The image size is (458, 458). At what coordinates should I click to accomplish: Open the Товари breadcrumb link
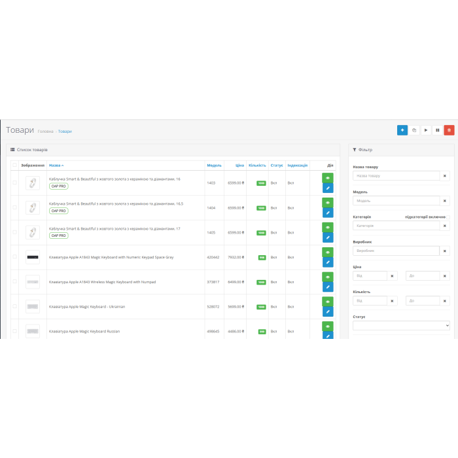[65, 132]
